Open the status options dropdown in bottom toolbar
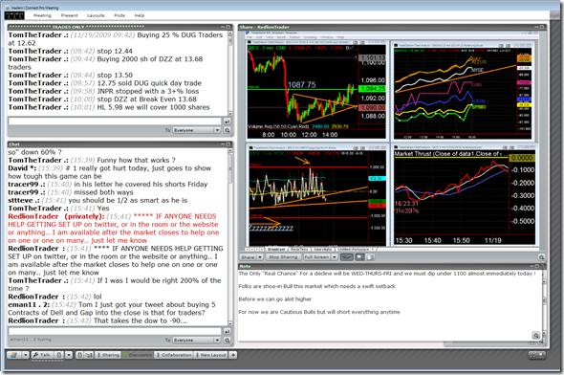 26,355
